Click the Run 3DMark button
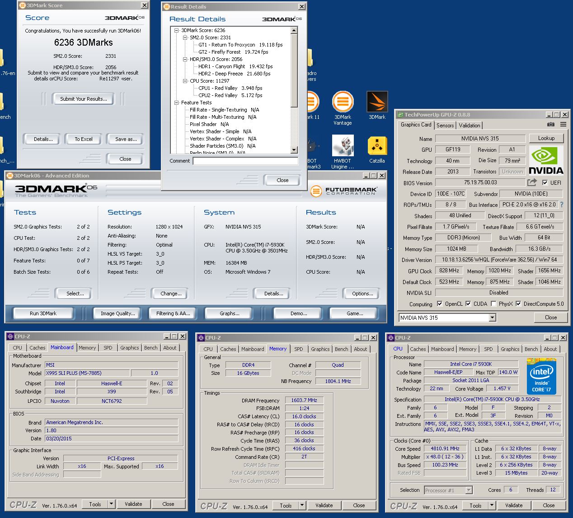Viewport: 573px width, 518px height. click(x=43, y=313)
